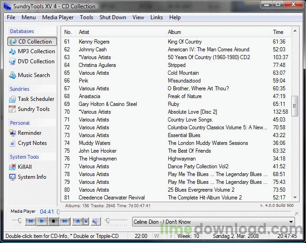306x243 pixels.
Task: Skip to the next track
Action: tap(65, 221)
